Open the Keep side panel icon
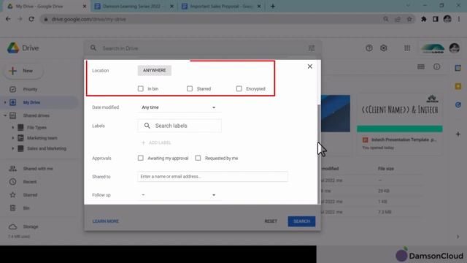 (x=458, y=86)
